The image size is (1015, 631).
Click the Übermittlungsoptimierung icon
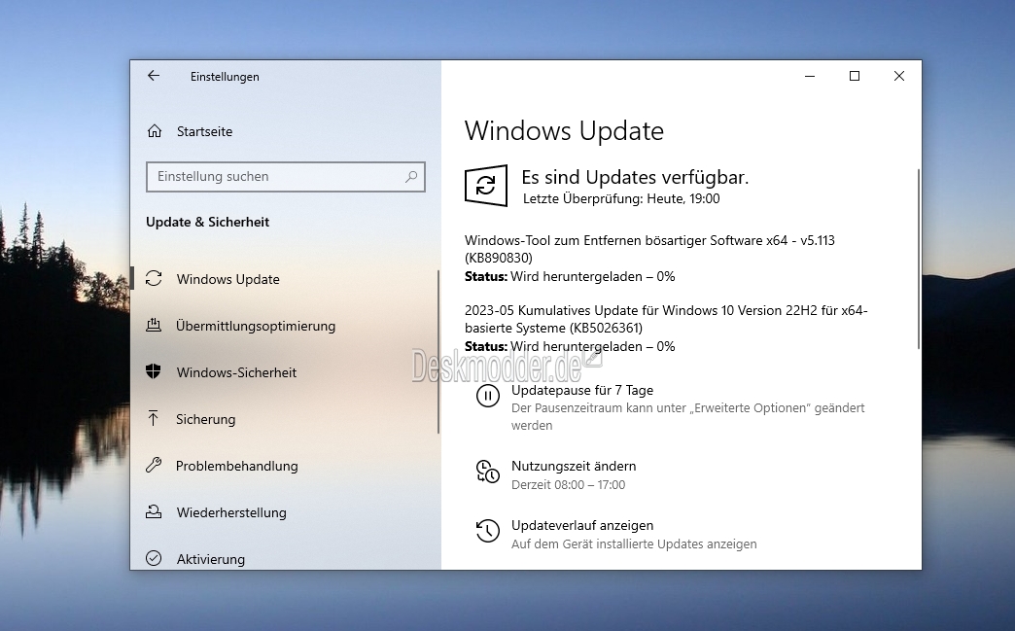(x=154, y=325)
